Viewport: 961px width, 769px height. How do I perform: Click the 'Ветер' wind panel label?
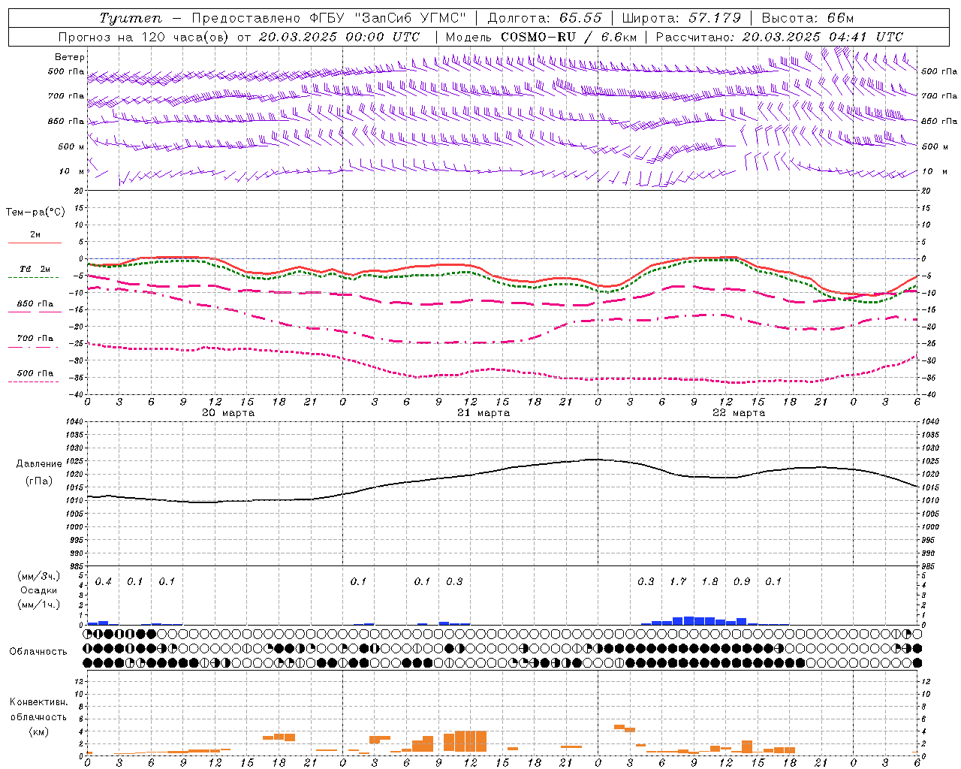coord(70,57)
